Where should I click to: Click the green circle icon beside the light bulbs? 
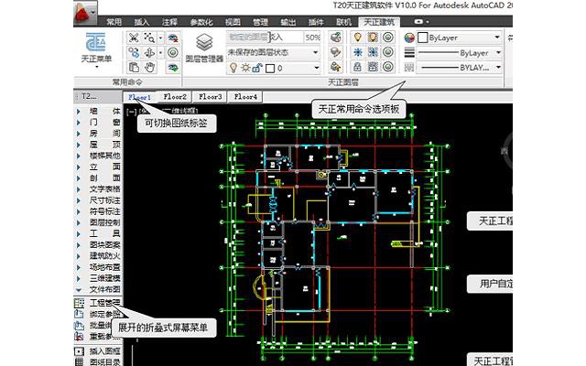click(x=388, y=38)
